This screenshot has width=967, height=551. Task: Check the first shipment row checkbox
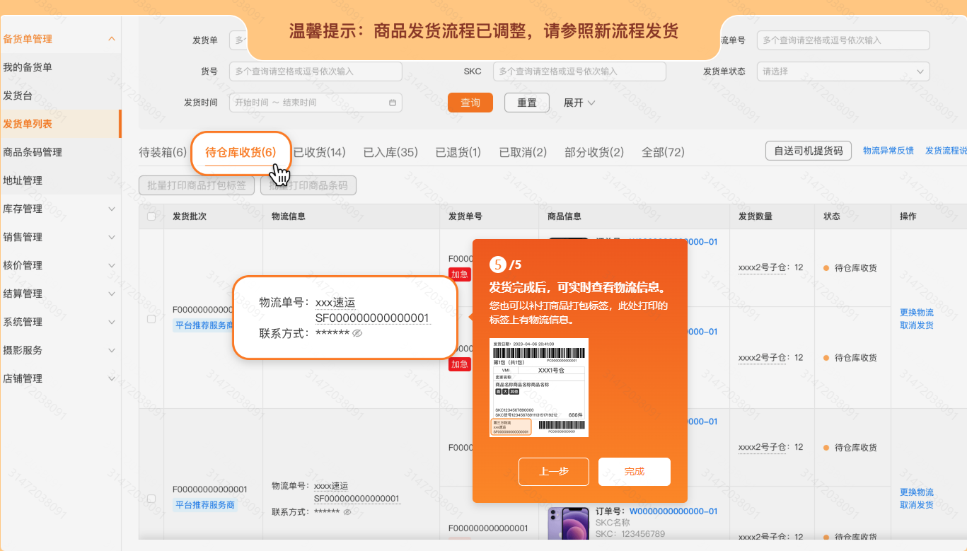pyautogui.click(x=151, y=319)
